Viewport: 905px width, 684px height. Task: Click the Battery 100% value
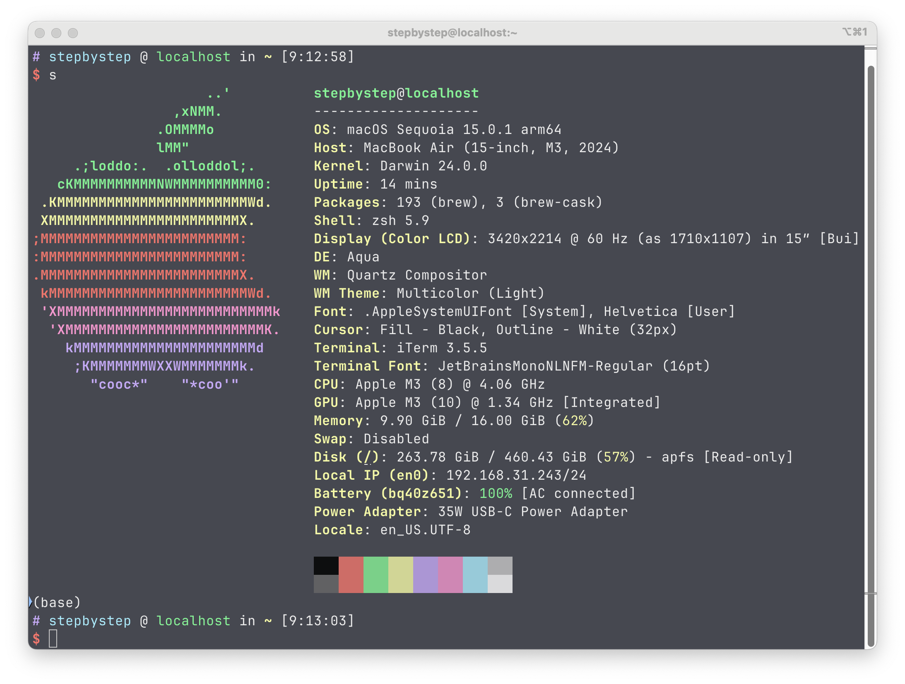(496, 493)
